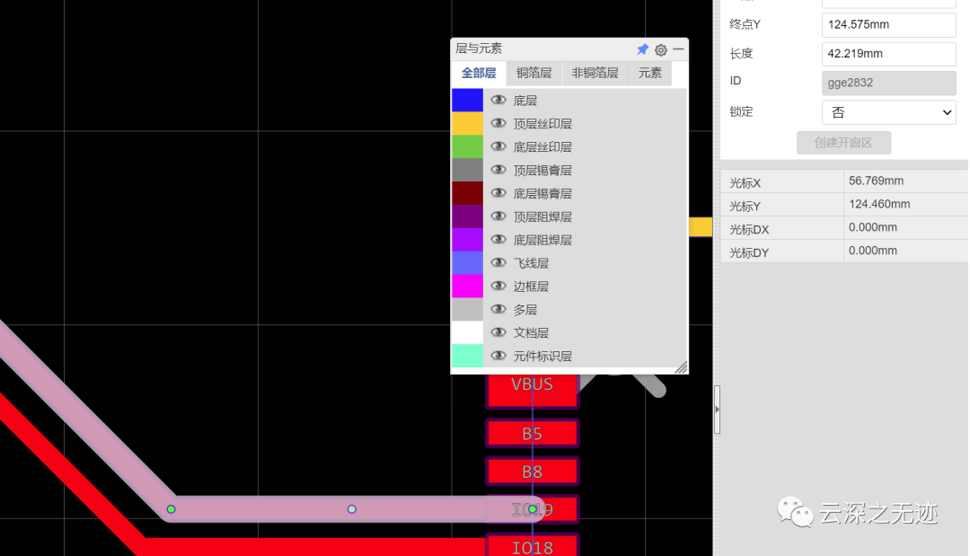Select the 长度 input showing 42.219mm
The image size is (970, 556).
point(887,54)
